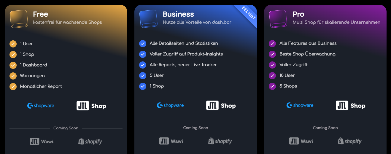Select the Free plan title
This screenshot has height=154, width=391.
41,14
